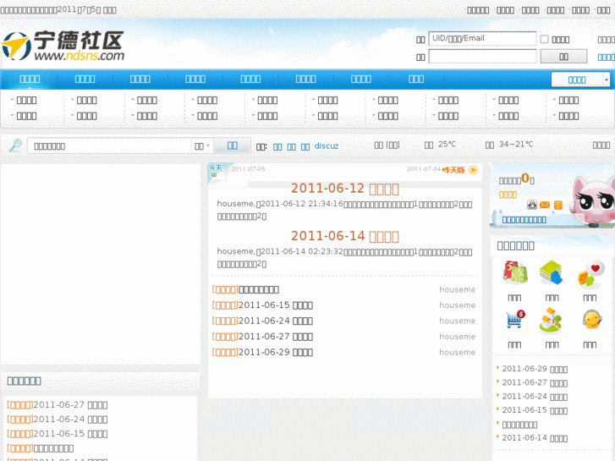Click the 25℃ current temperature text

448,145
